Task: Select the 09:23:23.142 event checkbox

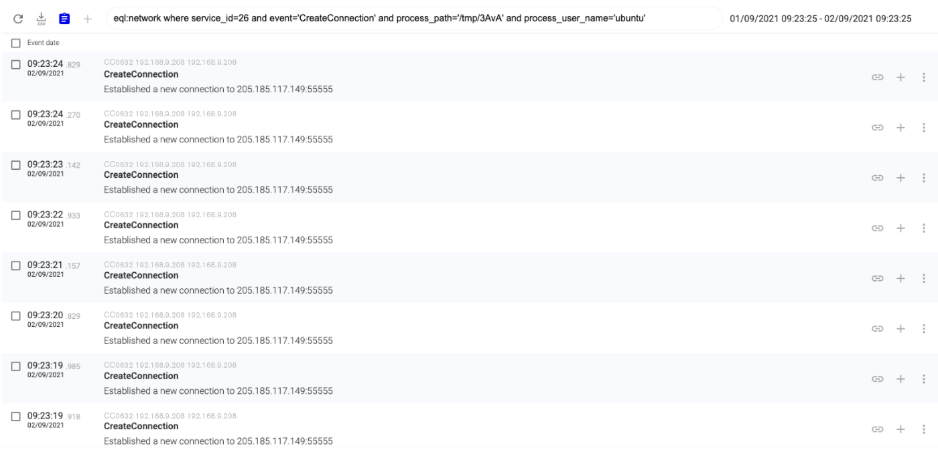Action: coord(16,164)
